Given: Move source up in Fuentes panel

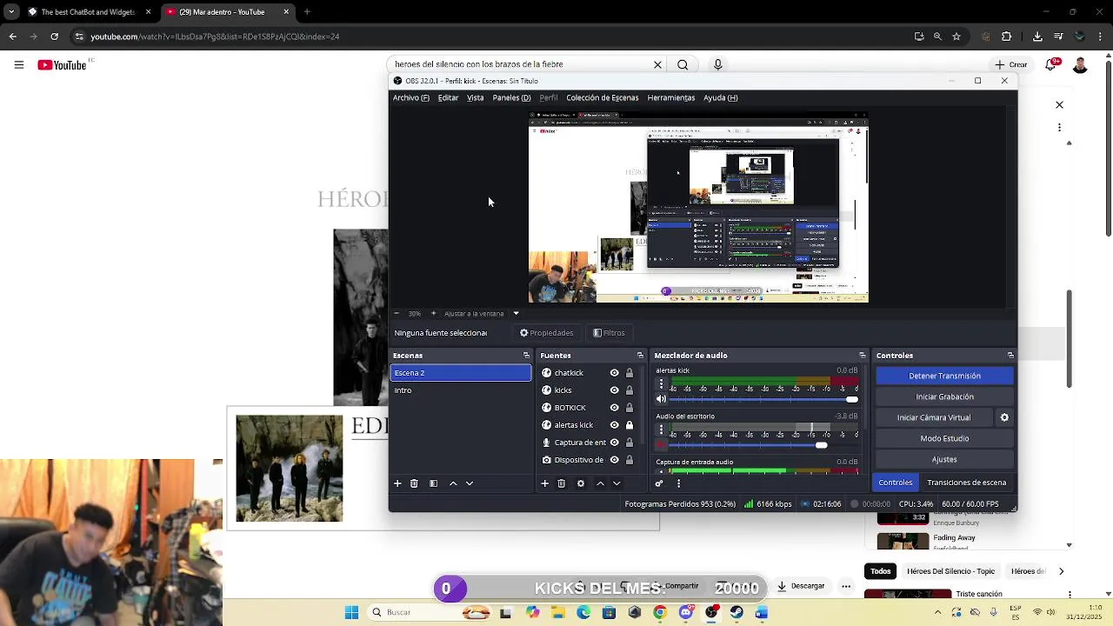Looking at the screenshot, I should 600,483.
